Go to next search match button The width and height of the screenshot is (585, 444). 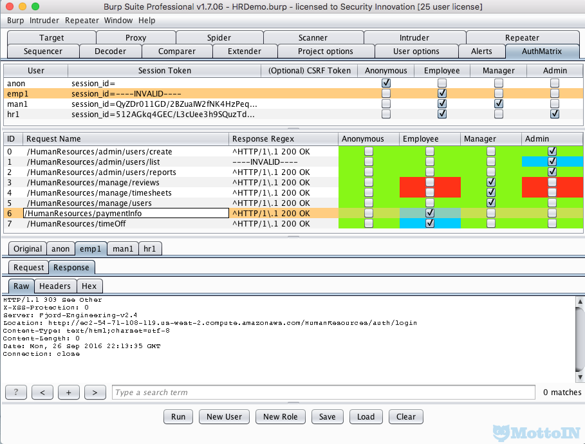95,392
